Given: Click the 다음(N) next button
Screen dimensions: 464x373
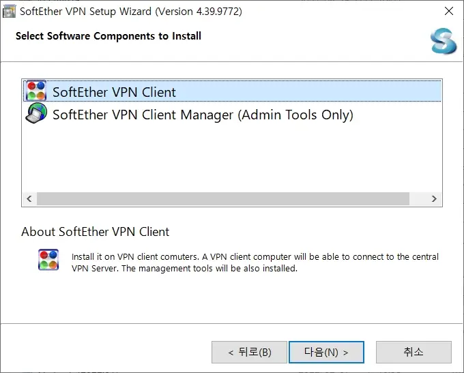Looking at the screenshot, I should pyautogui.click(x=326, y=352).
